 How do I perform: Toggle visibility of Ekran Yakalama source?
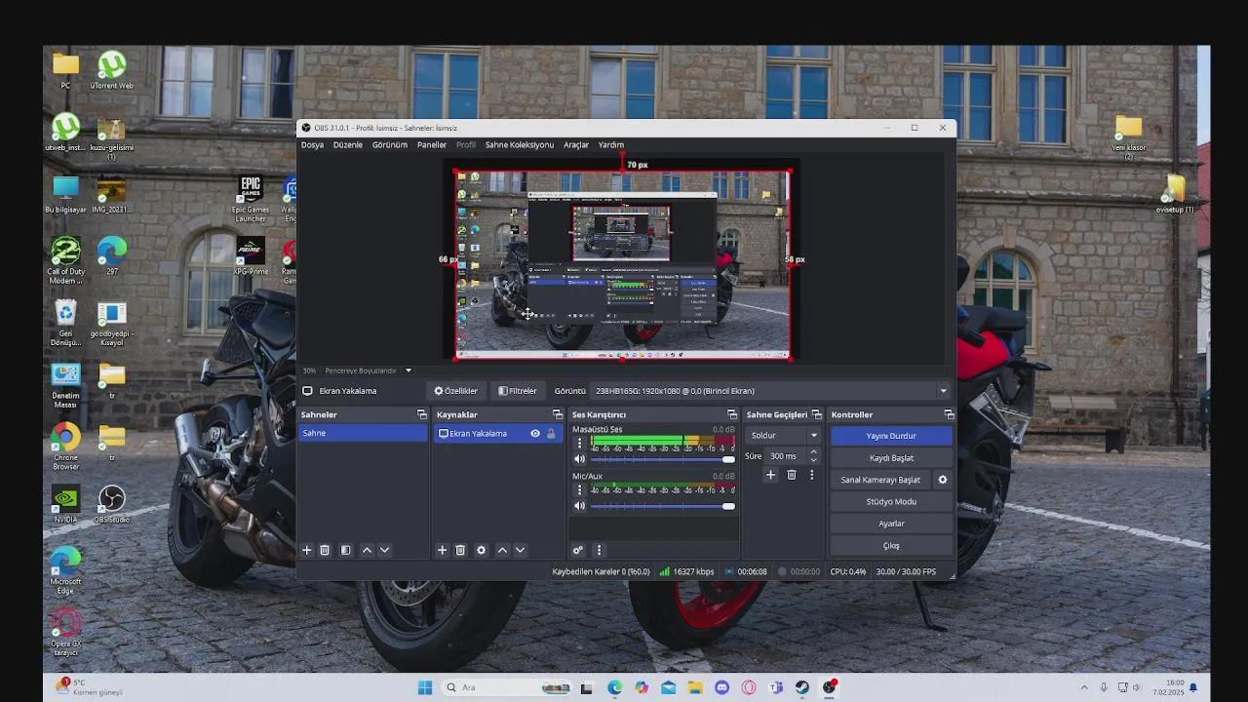[x=535, y=434]
